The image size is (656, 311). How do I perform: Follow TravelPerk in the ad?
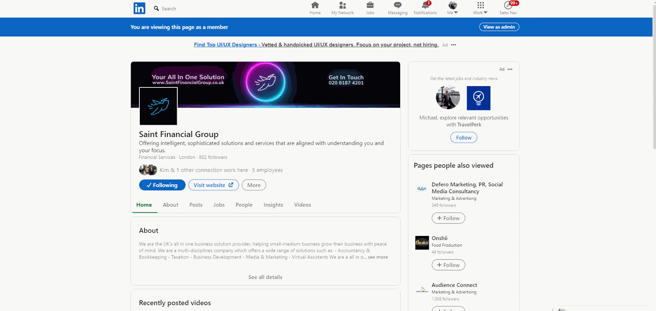(464, 137)
